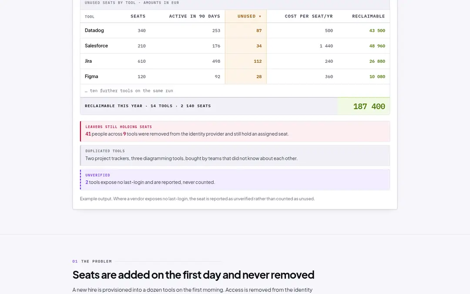Click the Tool column header
The width and height of the screenshot is (470, 294).
pyautogui.click(x=90, y=17)
